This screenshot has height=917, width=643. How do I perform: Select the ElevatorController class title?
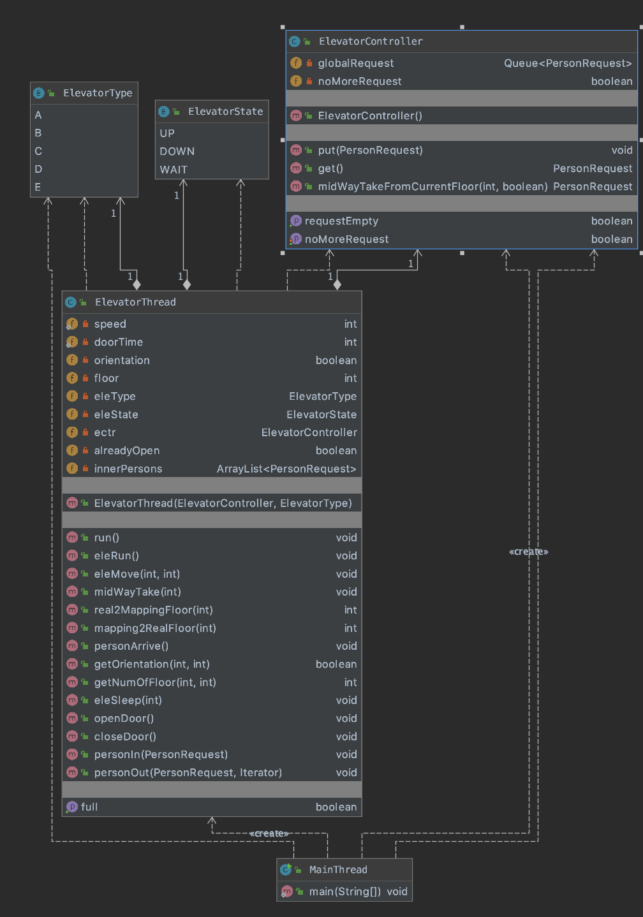pyautogui.click(x=371, y=41)
